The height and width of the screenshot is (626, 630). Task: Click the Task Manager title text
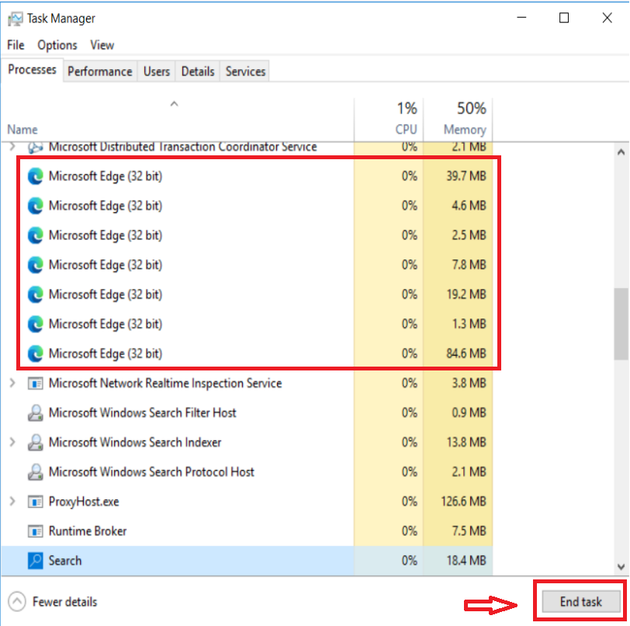coord(61,19)
